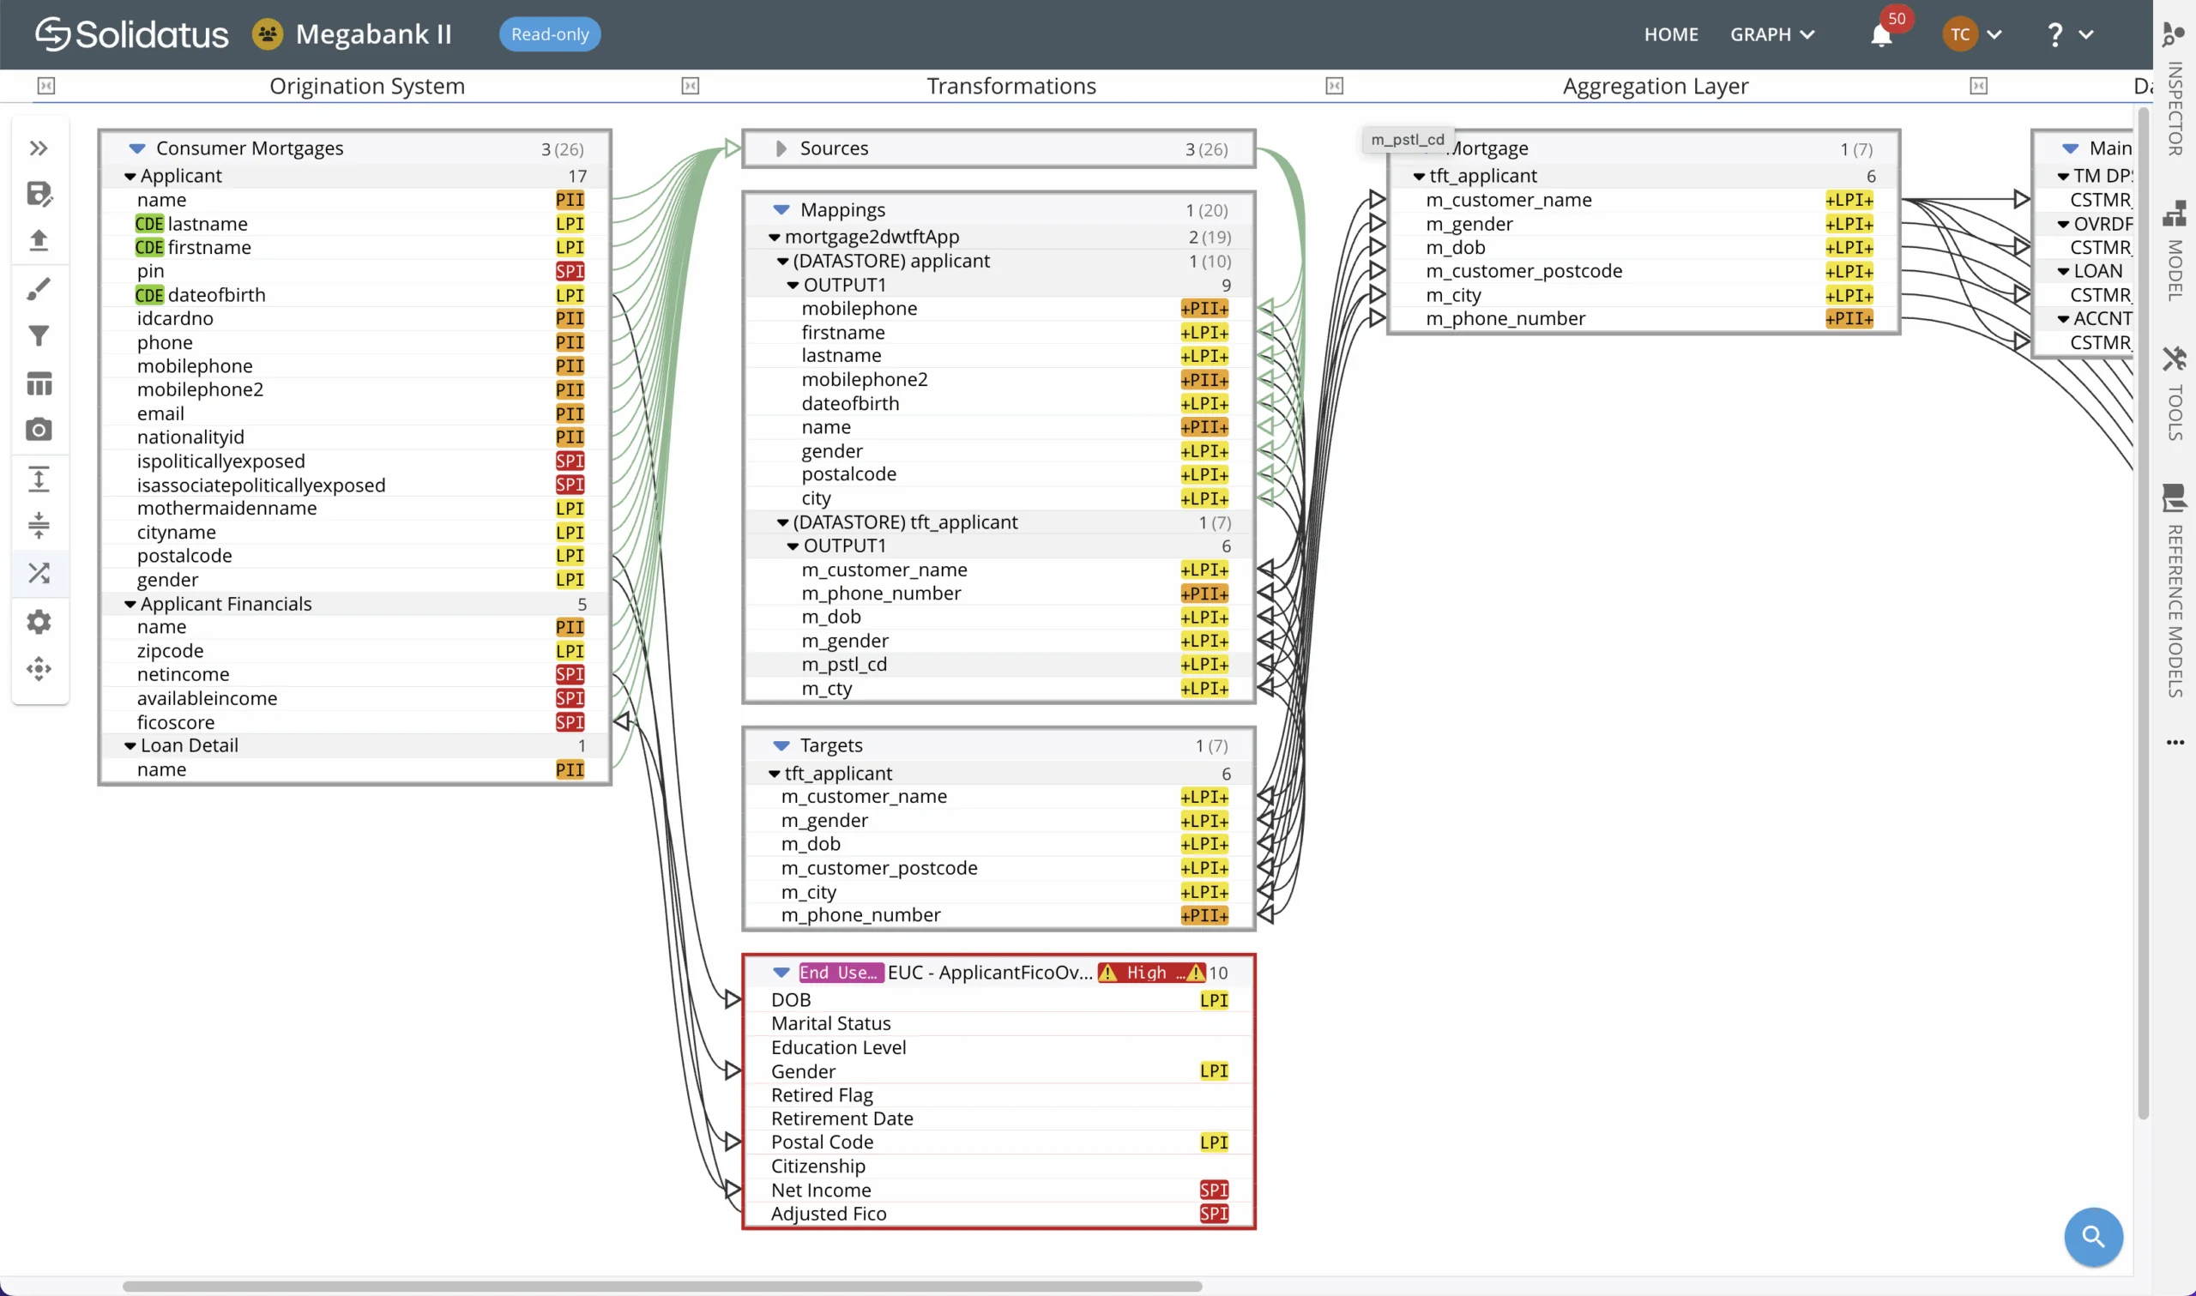
Task: Click the Read-only badge button
Action: pyautogui.click(x=549, y=35)
